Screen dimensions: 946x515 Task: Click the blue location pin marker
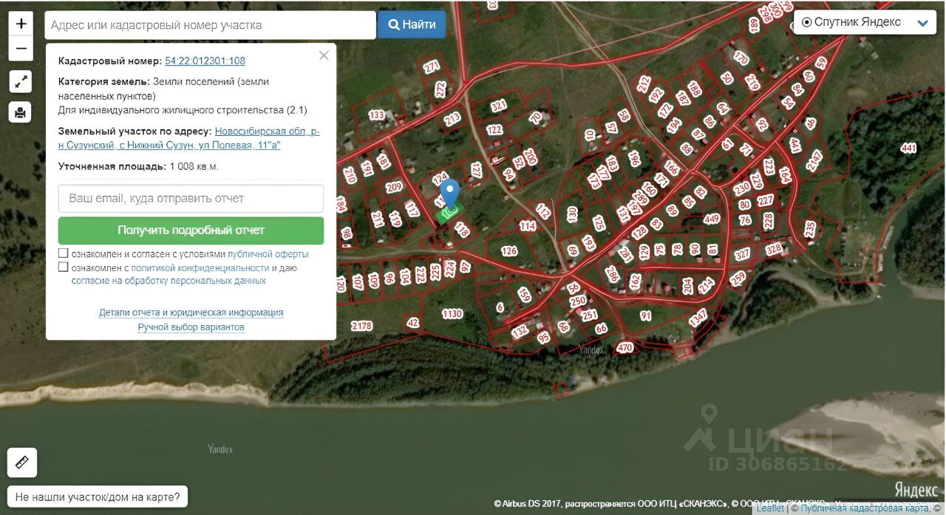pos(450,192)
